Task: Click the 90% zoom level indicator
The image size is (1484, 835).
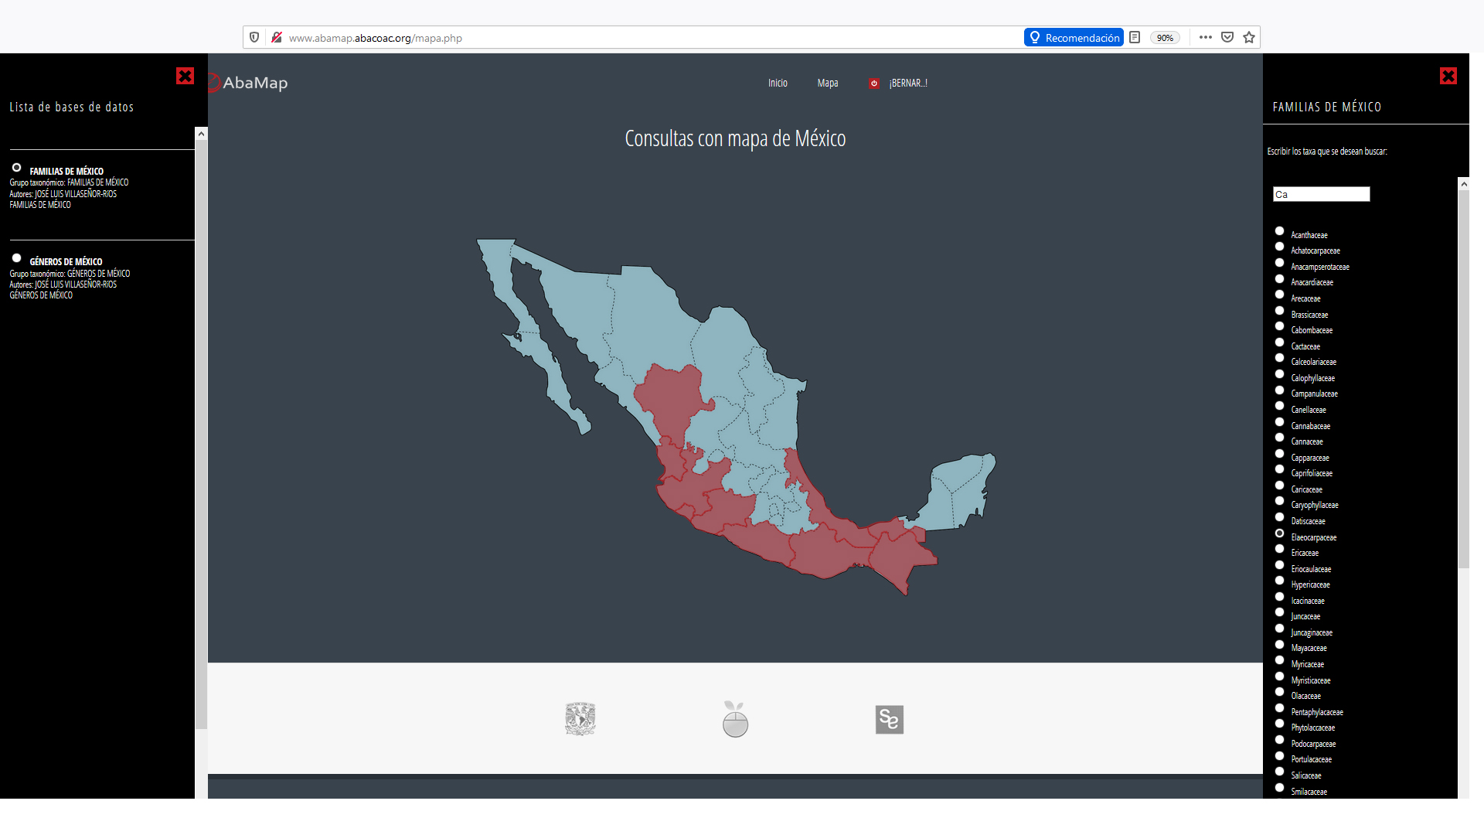Action: [x=1165, y=38]
